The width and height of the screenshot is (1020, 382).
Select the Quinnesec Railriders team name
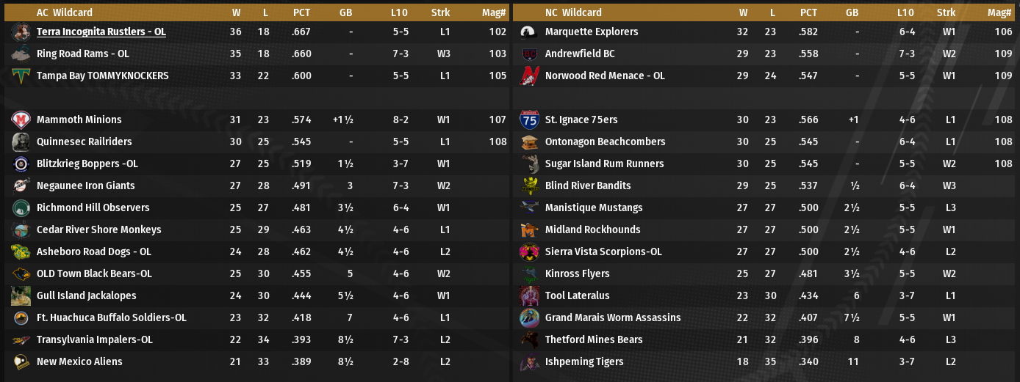click(x=84, y=142)
